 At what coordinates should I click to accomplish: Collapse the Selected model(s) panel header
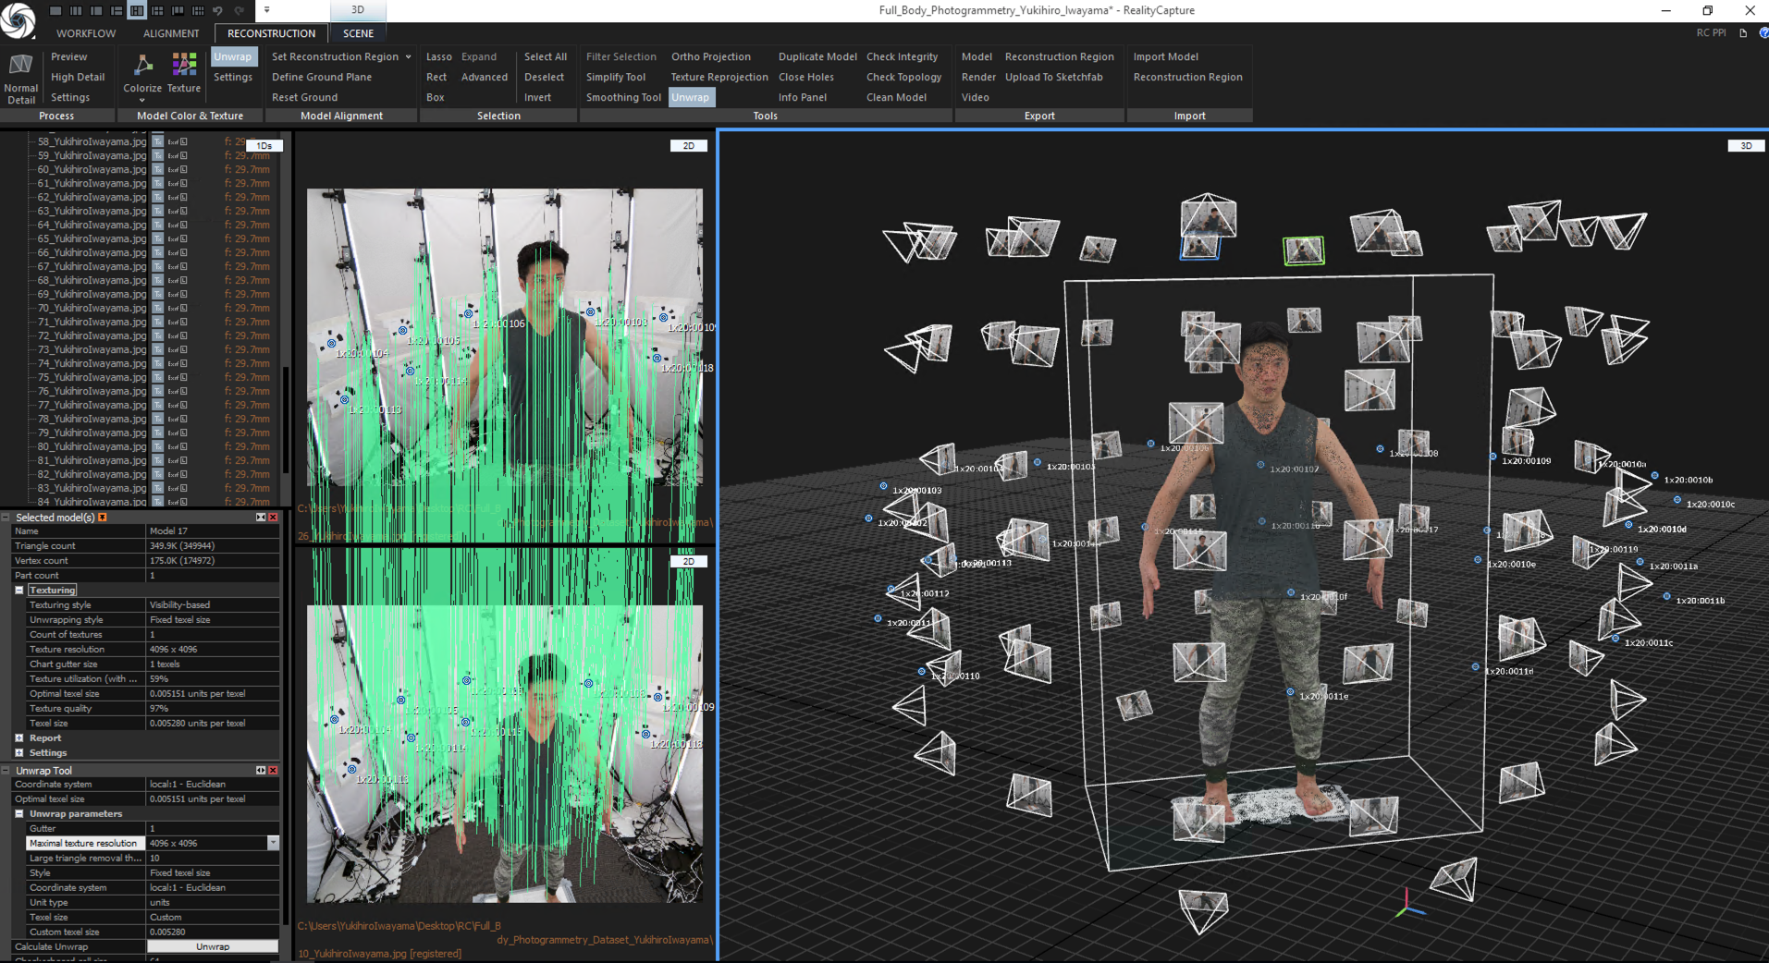coord(6,518)
